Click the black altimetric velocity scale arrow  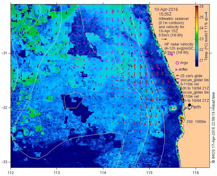(x=164, y=39)
